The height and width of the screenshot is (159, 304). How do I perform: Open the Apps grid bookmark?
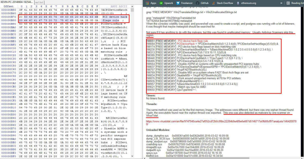(151, 3)
